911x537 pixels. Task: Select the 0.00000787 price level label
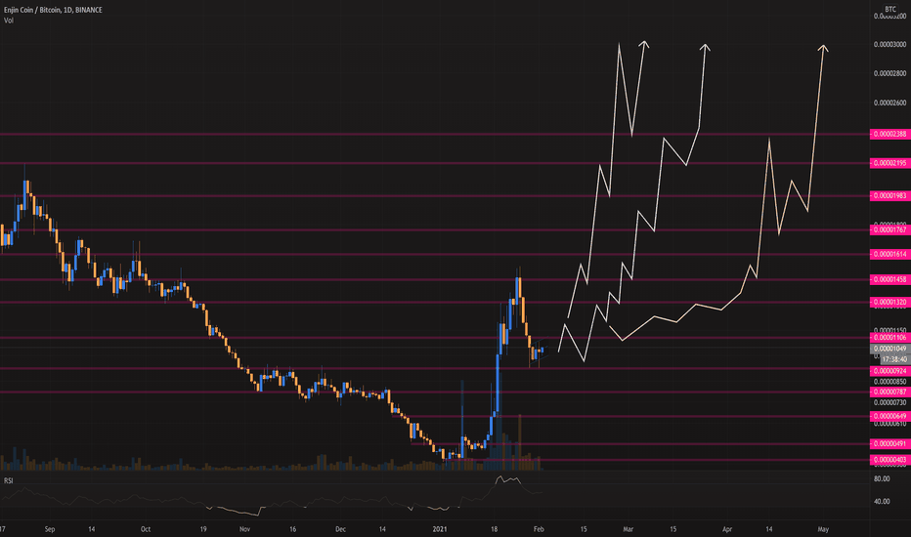pyautogui.click(x=889, y=392)
